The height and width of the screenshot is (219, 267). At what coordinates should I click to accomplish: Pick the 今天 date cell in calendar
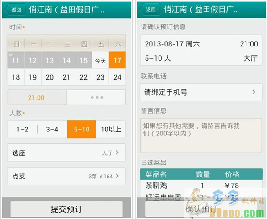100,60
